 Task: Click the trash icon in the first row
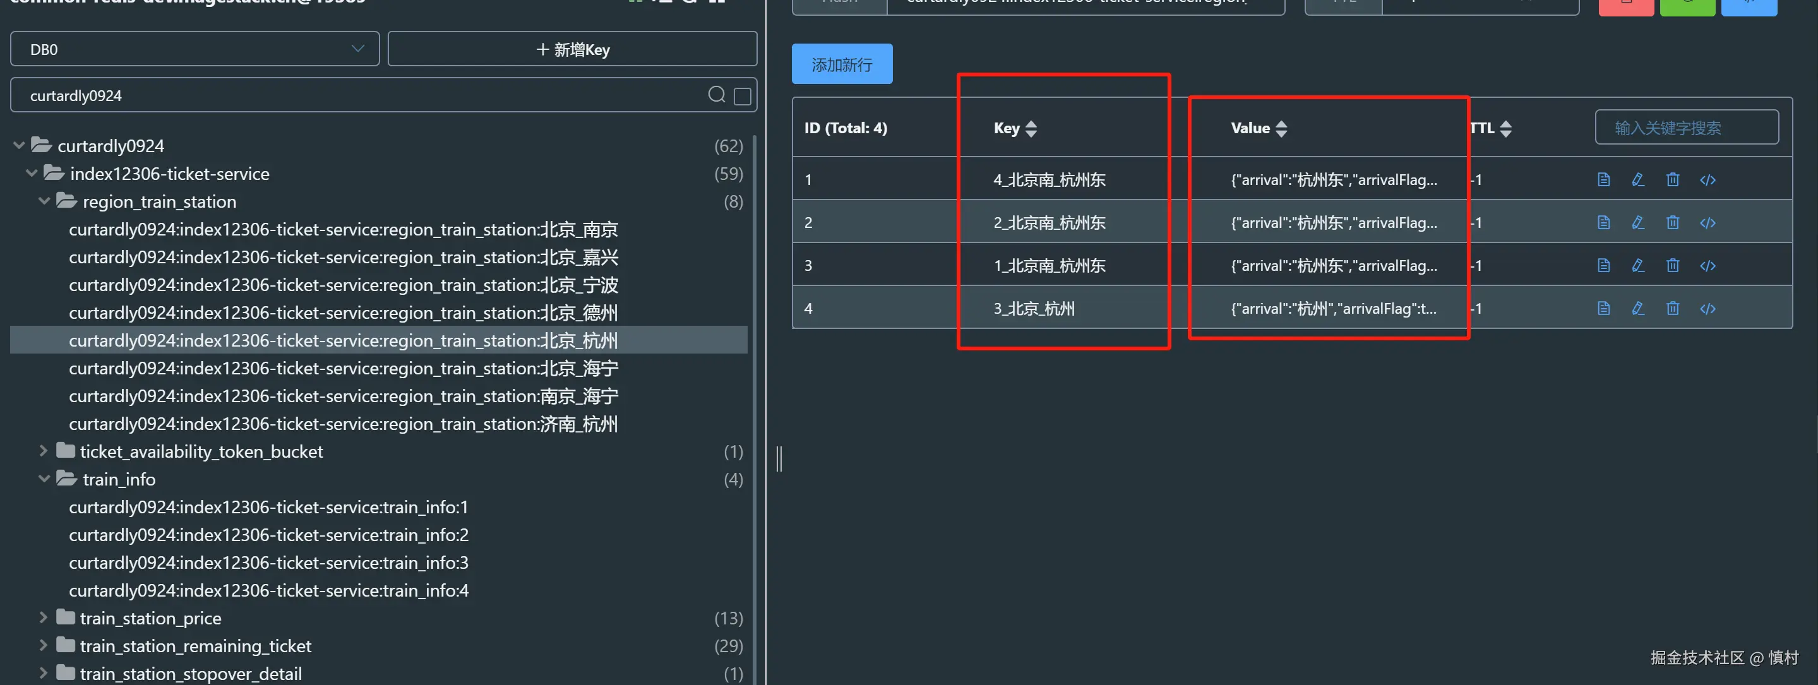tap(1673, 179)
